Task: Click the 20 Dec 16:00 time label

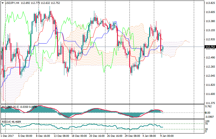Action: tap(96, 136)
